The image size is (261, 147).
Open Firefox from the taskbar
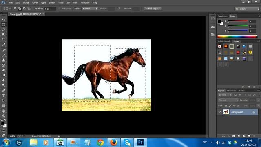pyautogui.click(x=113, y=143)
